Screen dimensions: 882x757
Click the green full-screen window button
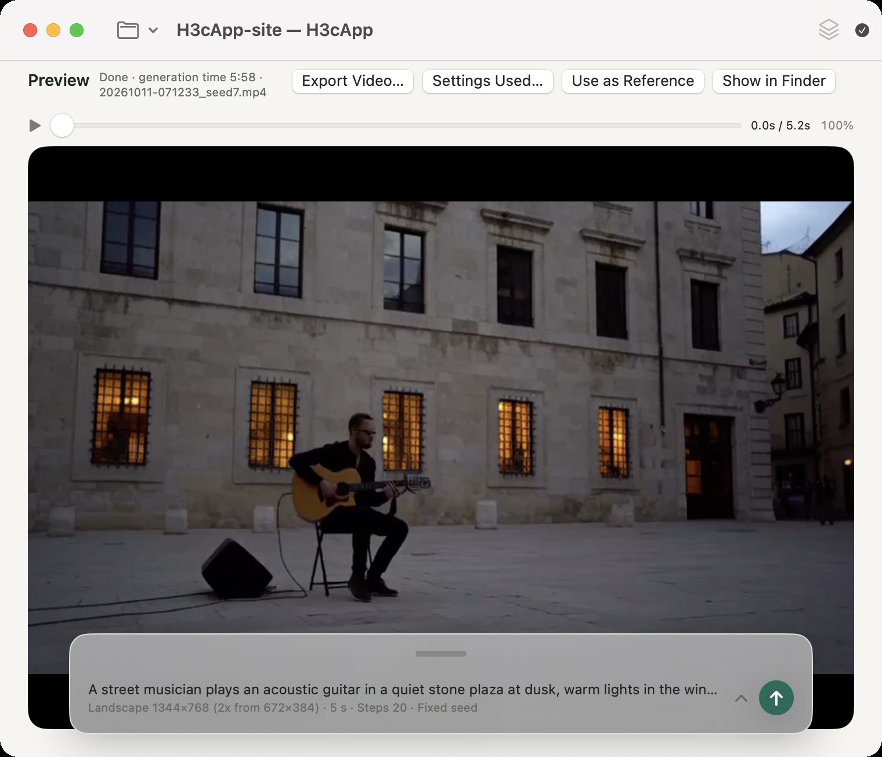pos(77,30)
